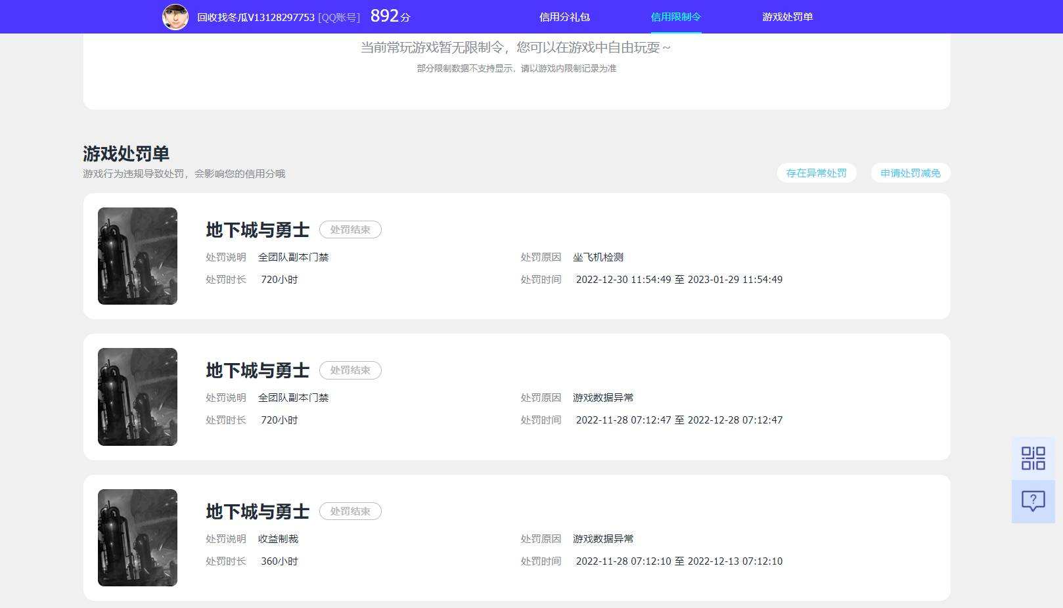Click the 当前常玩游戏暂无限制令 notice text
Screen dimensions: 1063x608
tap(516, 47)
